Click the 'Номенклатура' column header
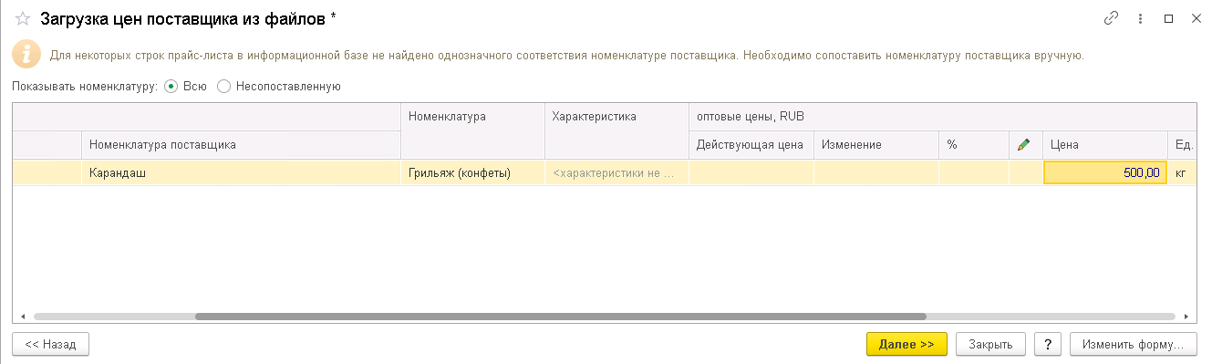 tap(472, 130)
